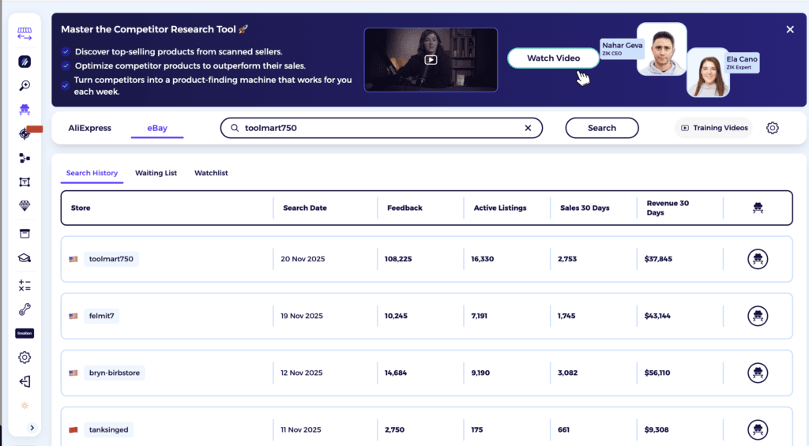Click the 108,225 feedback value

[398, 259]
